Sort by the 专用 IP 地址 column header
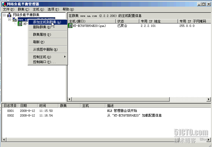The height and width of the screenshot is (147, 212). 158,21
